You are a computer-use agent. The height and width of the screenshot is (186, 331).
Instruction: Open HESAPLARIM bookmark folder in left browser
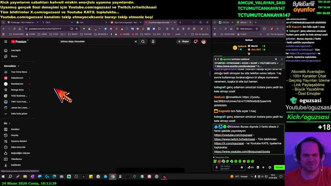click(x=16, y=34)
